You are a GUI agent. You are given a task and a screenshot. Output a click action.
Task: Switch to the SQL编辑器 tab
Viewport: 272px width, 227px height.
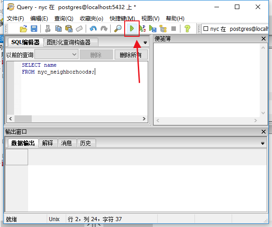25,42
